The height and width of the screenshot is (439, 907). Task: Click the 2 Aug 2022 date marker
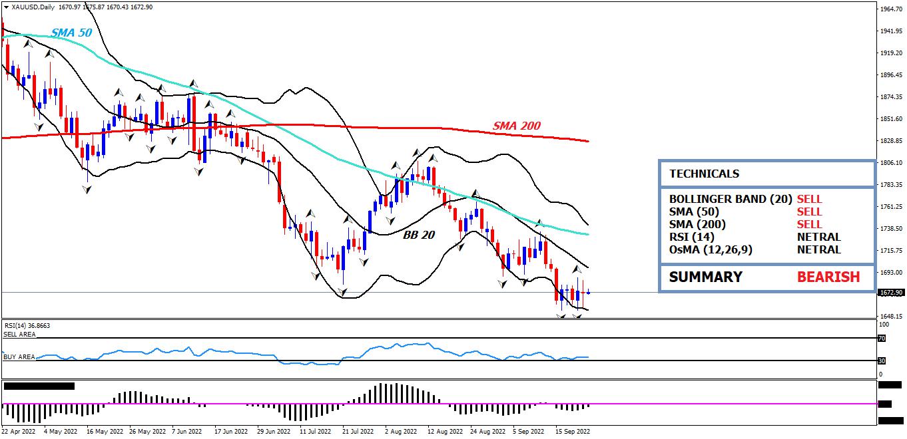click(x=401, y=432)
